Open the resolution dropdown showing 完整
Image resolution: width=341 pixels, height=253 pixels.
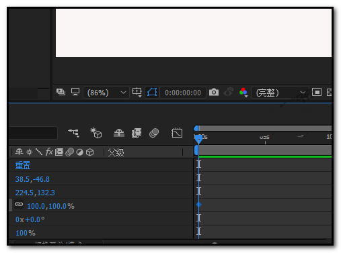(280, 93)
